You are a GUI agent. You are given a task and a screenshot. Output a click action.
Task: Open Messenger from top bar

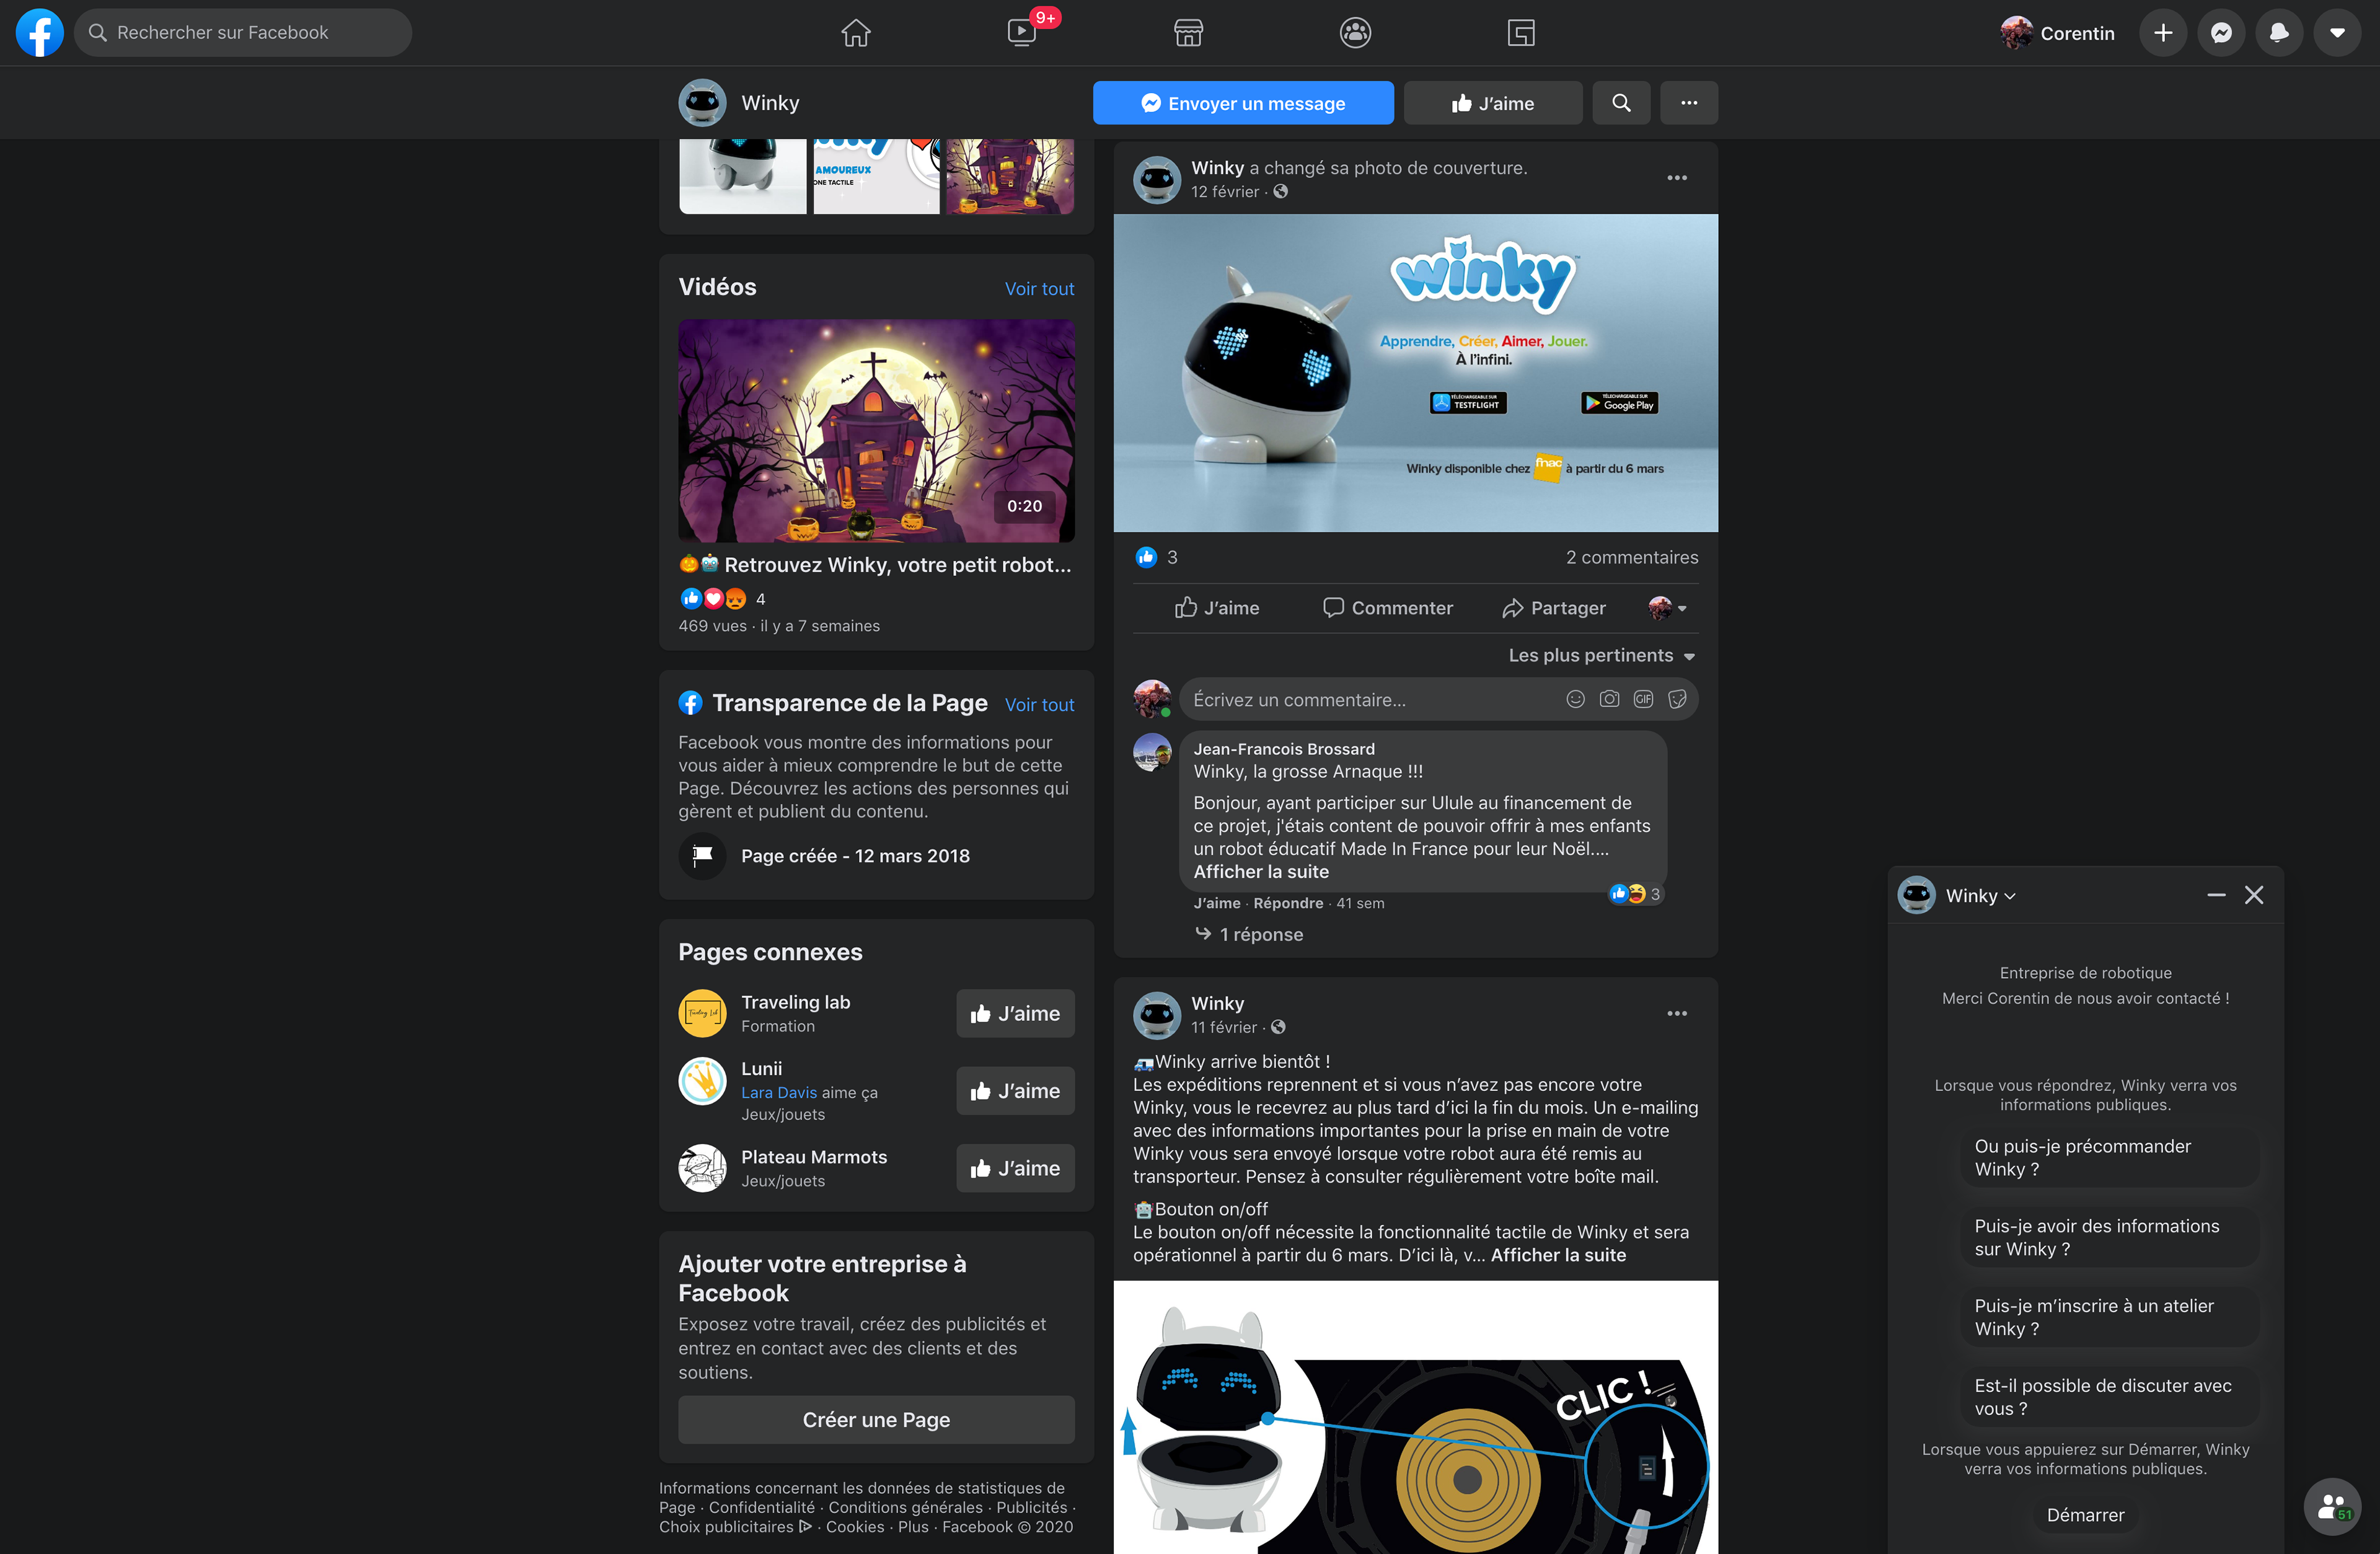2221,33
